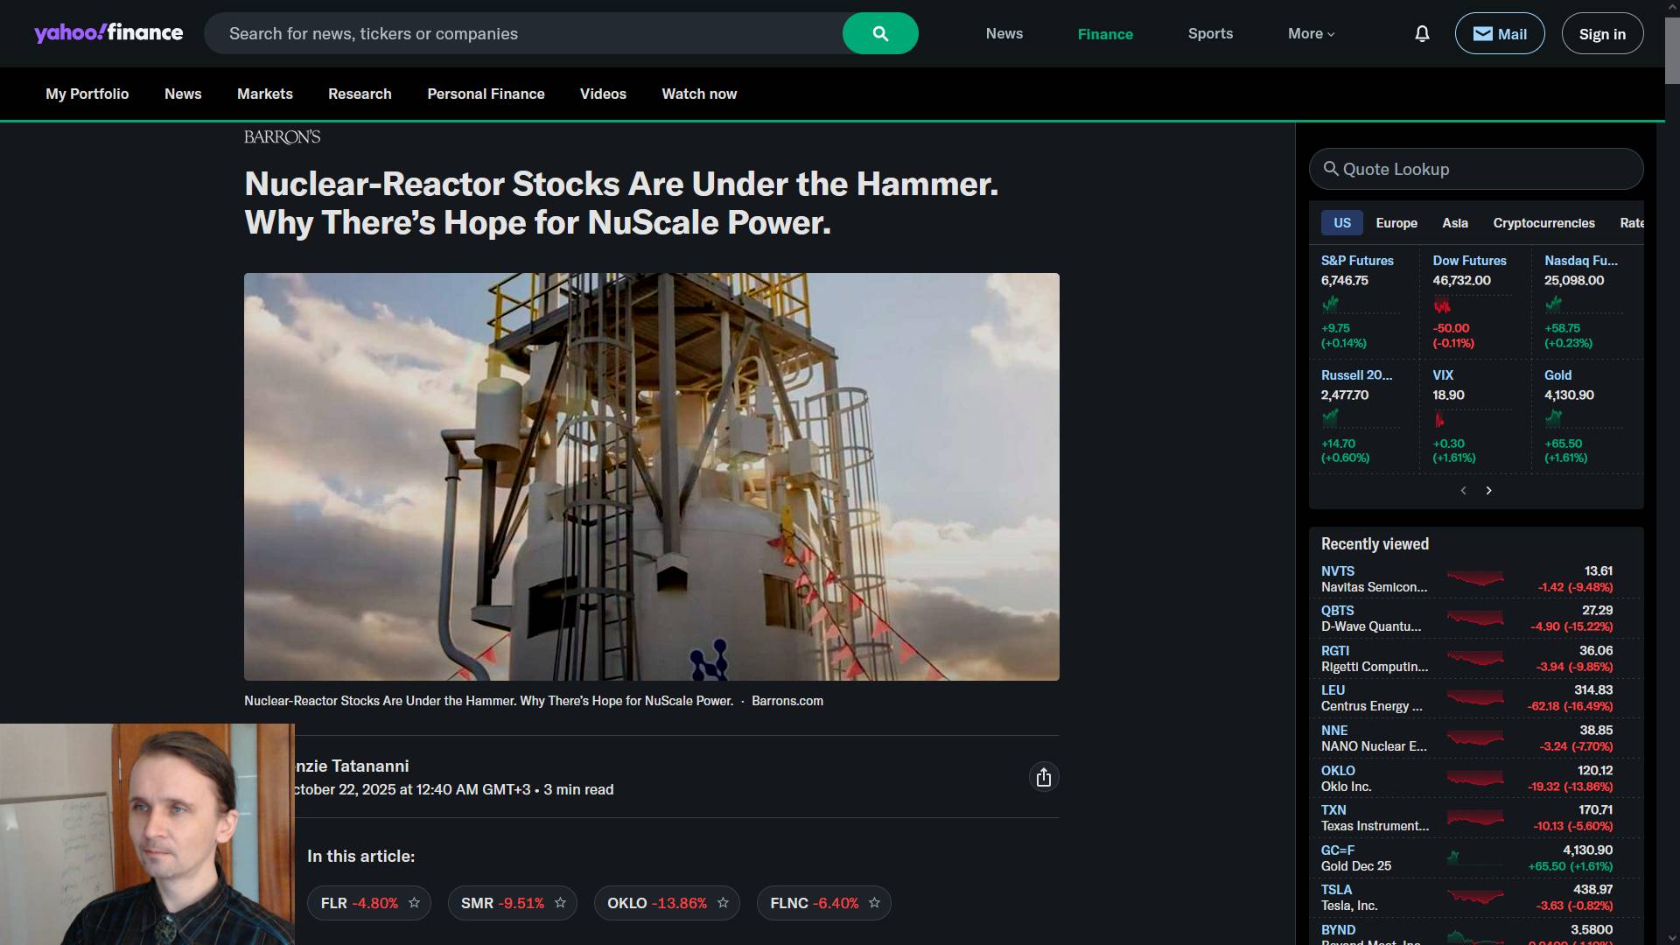
Task: Expand the More dropdown menu
Action: pyautogui.click(x=1311, y=34)
